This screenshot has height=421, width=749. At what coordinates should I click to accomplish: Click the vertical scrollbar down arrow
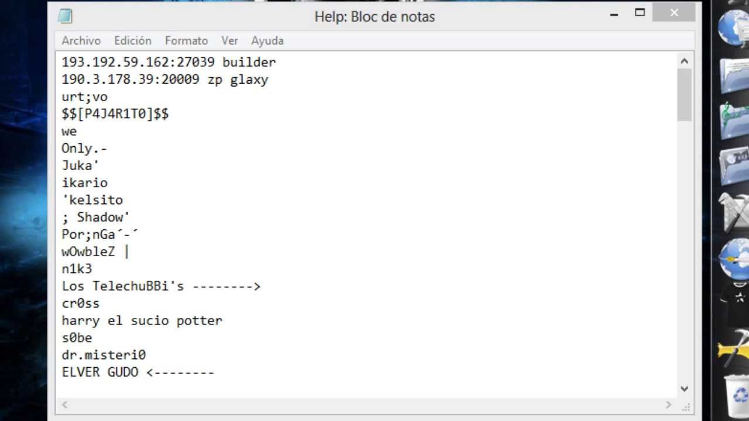(685, 389)
